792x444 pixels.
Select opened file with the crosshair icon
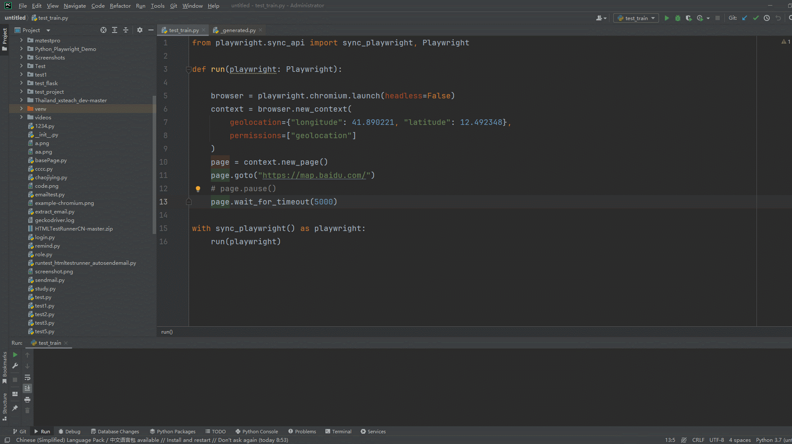click(x=103, y=30)
